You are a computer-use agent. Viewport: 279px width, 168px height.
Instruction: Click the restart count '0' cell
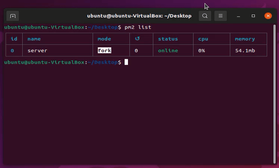[136, 51]
